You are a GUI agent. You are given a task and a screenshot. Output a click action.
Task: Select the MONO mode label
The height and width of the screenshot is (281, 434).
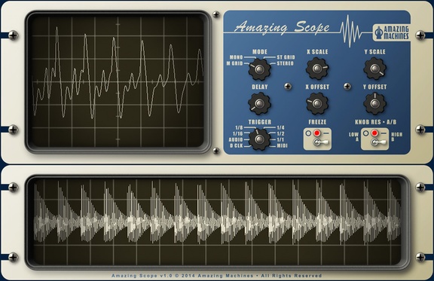pyautogui.click(x=236, y=57)
